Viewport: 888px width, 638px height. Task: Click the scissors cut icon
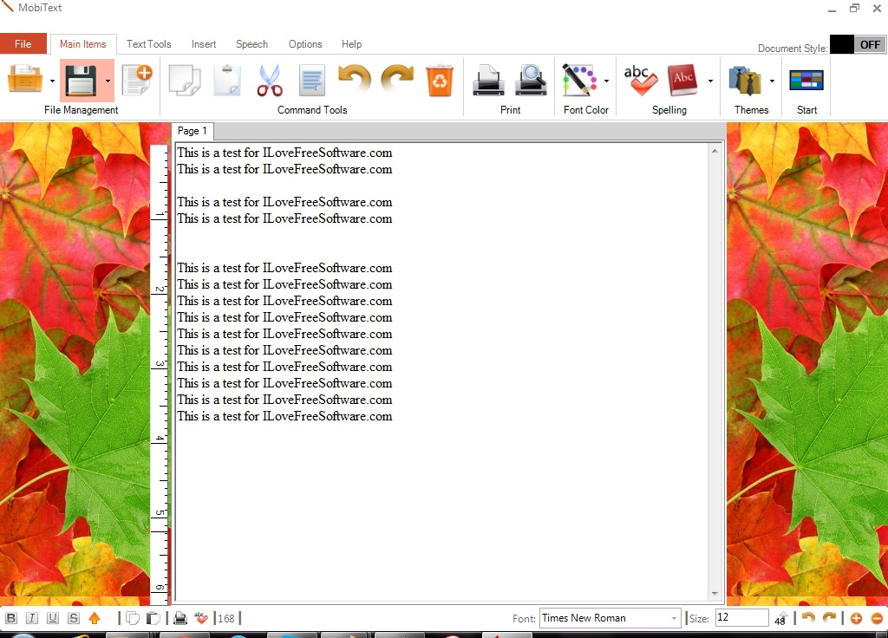270,81
